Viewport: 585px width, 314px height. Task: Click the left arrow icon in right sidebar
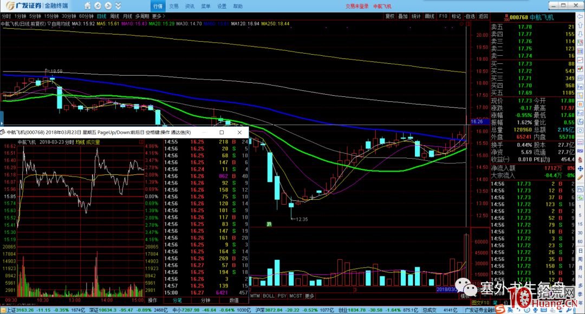point(580,16)
